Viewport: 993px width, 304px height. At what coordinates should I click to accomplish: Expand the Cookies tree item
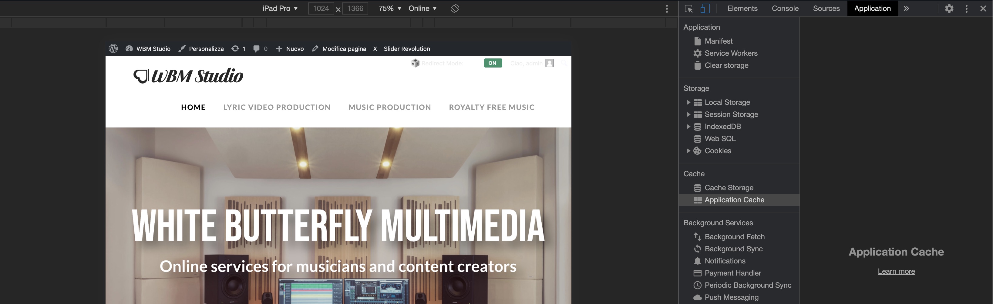point(688,151)
